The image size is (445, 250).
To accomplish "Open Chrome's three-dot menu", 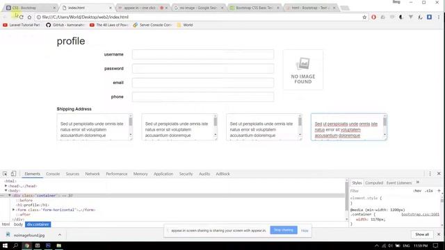I will (x=439, y=17).
